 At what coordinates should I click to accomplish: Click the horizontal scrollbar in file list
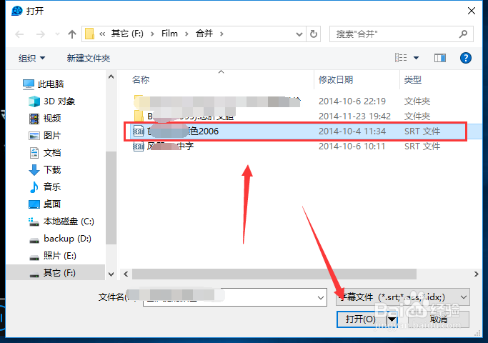click(x=274, y=274)
